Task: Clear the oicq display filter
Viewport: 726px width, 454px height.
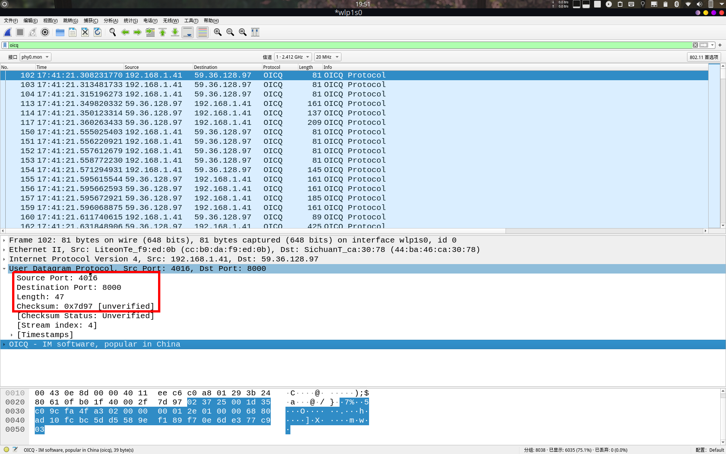Action: [x=695, y=45]
